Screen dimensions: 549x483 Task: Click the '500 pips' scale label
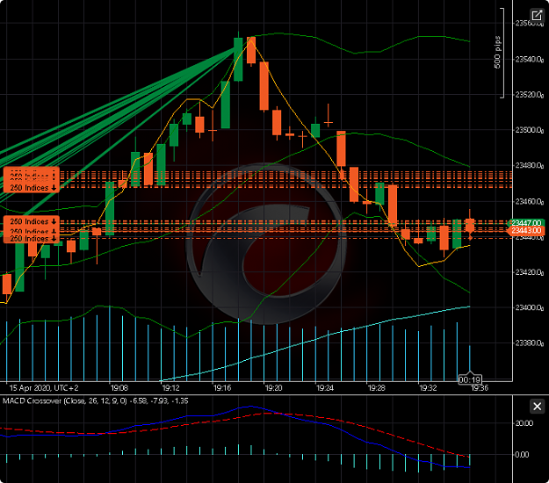[497, 52]
